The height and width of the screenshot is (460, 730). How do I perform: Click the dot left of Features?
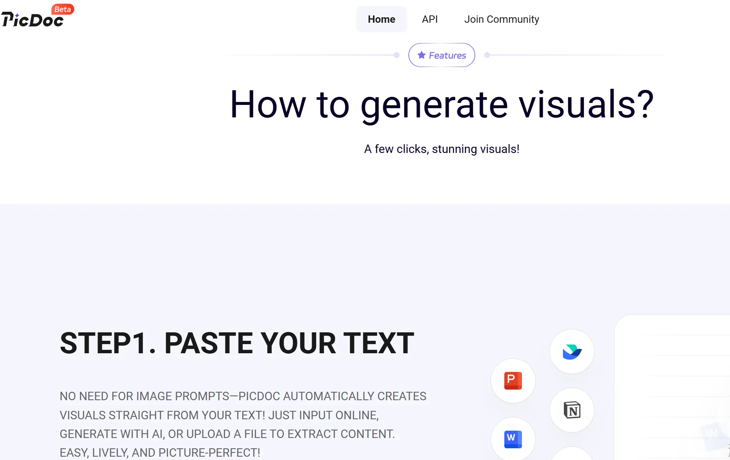pyautogui.click(x=397, y=55)
